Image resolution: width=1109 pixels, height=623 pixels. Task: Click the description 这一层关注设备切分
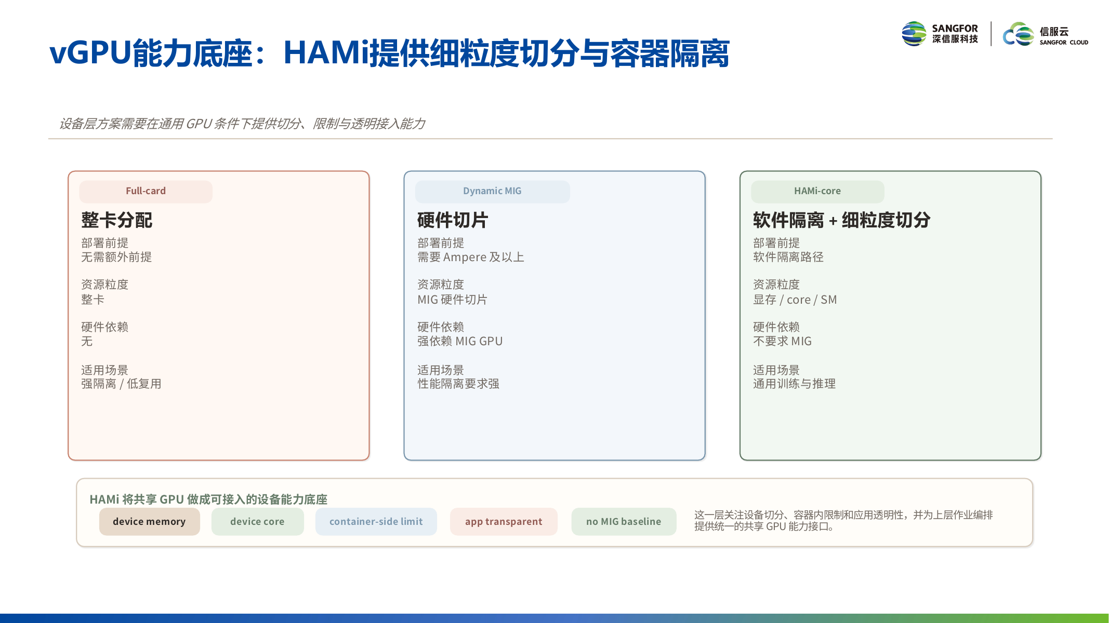(843, 520)
